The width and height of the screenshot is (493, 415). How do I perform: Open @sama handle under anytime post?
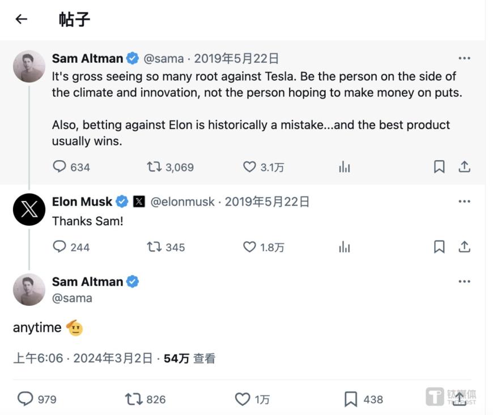pos(72,298)
